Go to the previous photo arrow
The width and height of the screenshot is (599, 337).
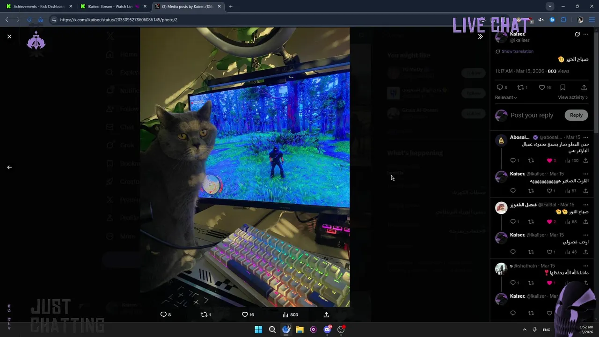coord(9,167)
